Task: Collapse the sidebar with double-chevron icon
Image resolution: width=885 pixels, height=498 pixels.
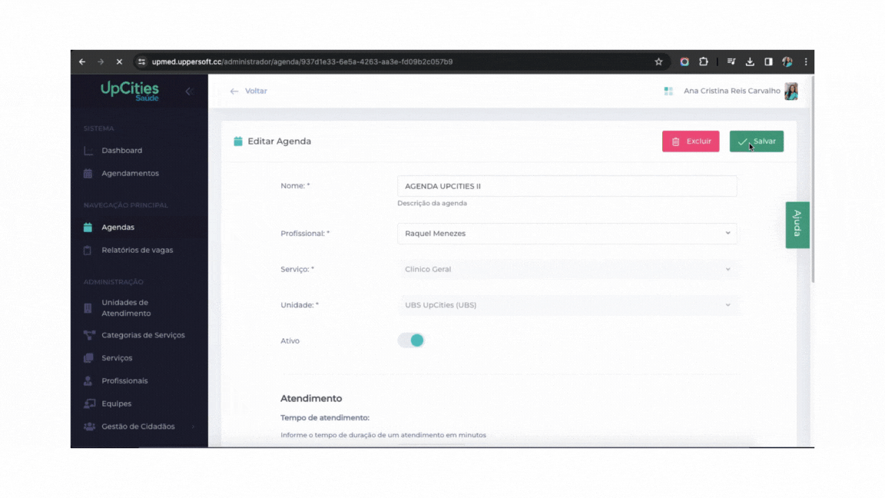Action: 189,91
